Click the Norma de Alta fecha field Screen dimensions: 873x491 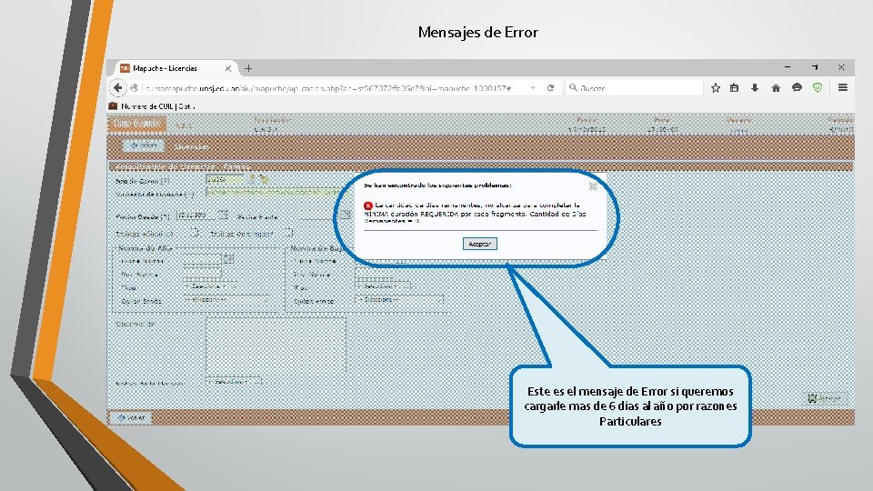point(202,259)
